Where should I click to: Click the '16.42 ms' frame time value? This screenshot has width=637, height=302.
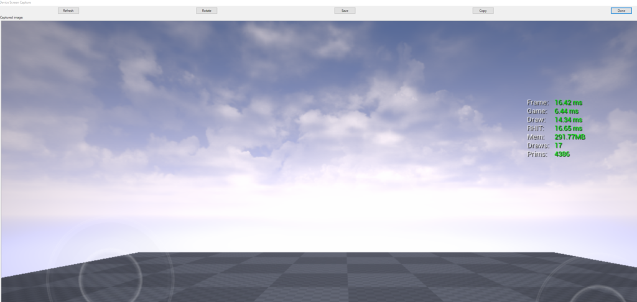tap(569, 103)
